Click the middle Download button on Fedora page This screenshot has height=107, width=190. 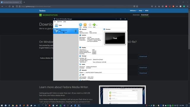coord(143,67)
